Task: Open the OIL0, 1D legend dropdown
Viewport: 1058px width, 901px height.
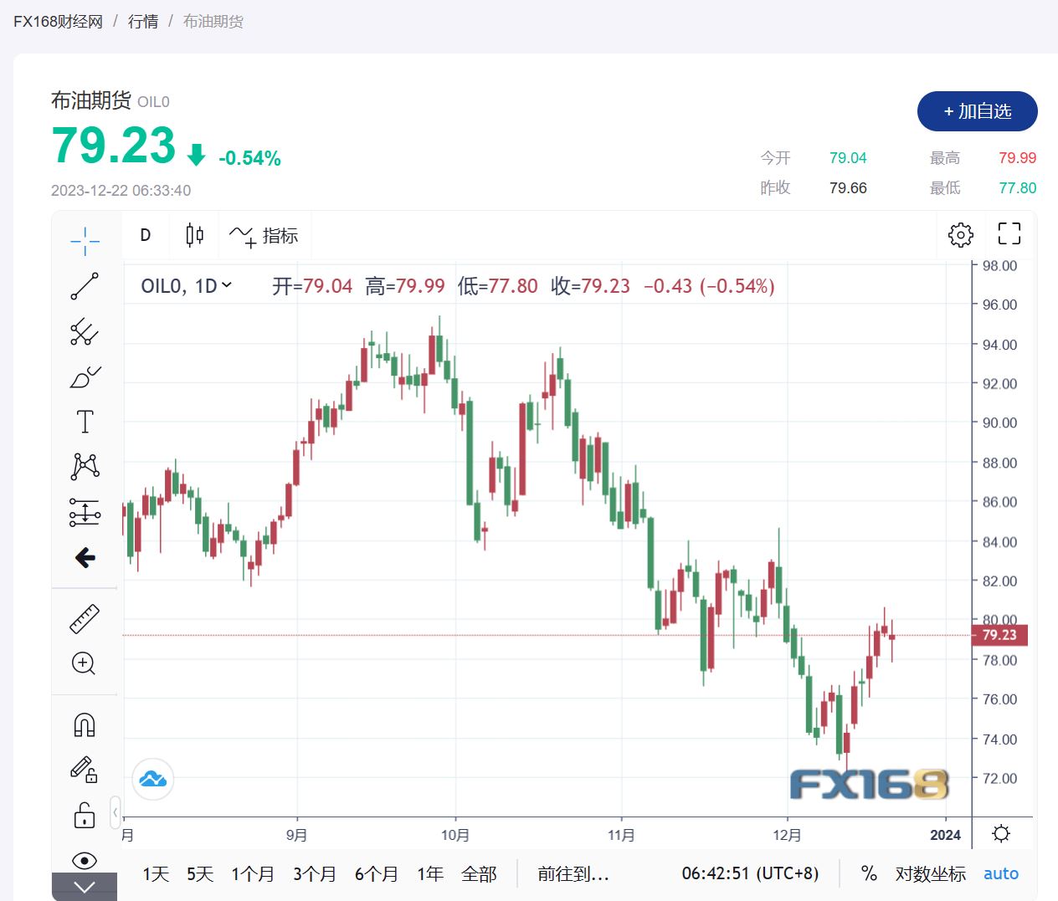Action: [187, 286]
